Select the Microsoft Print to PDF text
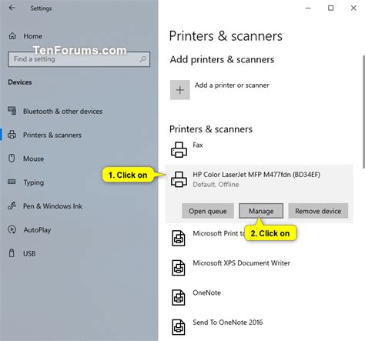This screenshot has height=341, width=365. coord(219,233)
